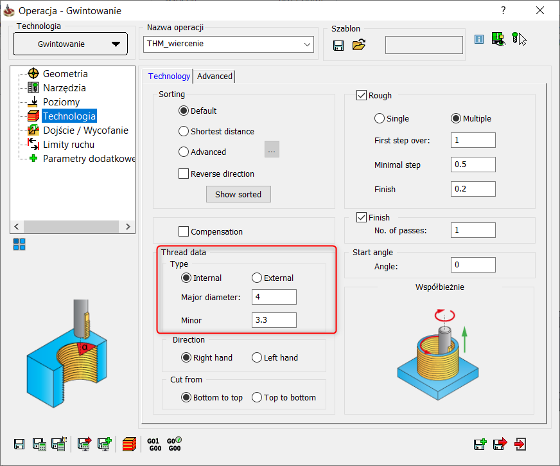The height and width of the screenshot is (466, 560).
Task: Click the tool select cursor icon
Action: pos(519,39)
